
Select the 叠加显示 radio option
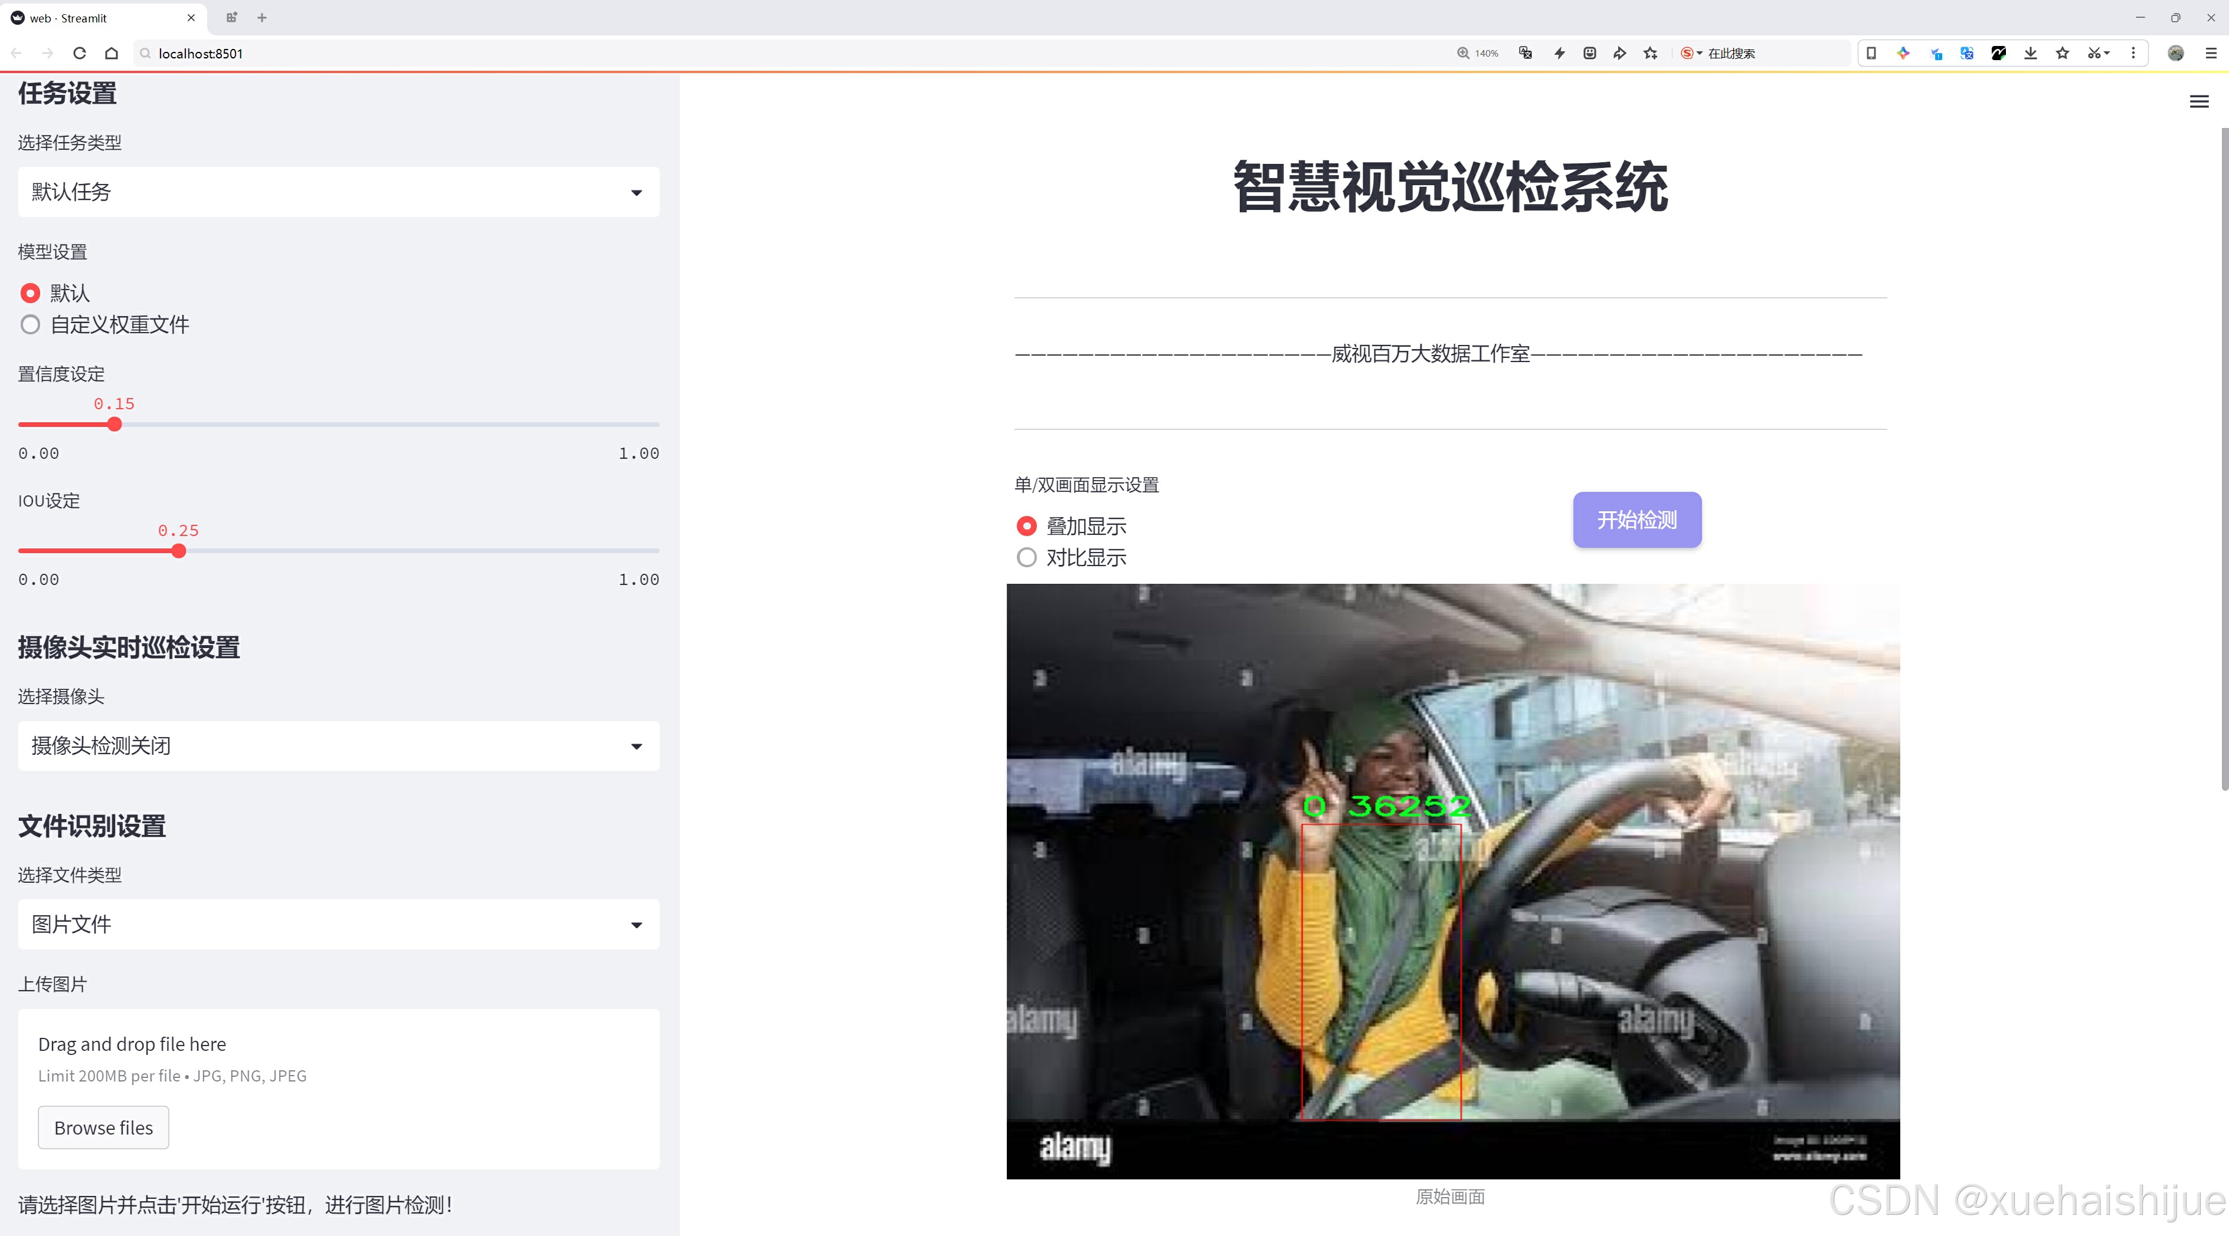tap(1026, 527)
